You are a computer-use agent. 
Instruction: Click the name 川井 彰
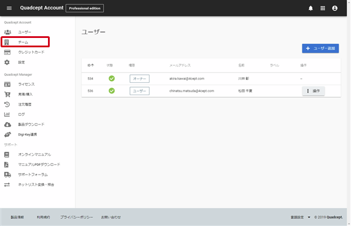(243, 78)
